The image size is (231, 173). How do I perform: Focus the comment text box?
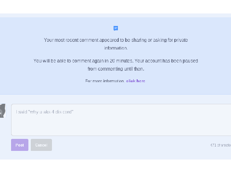(121, 120)
